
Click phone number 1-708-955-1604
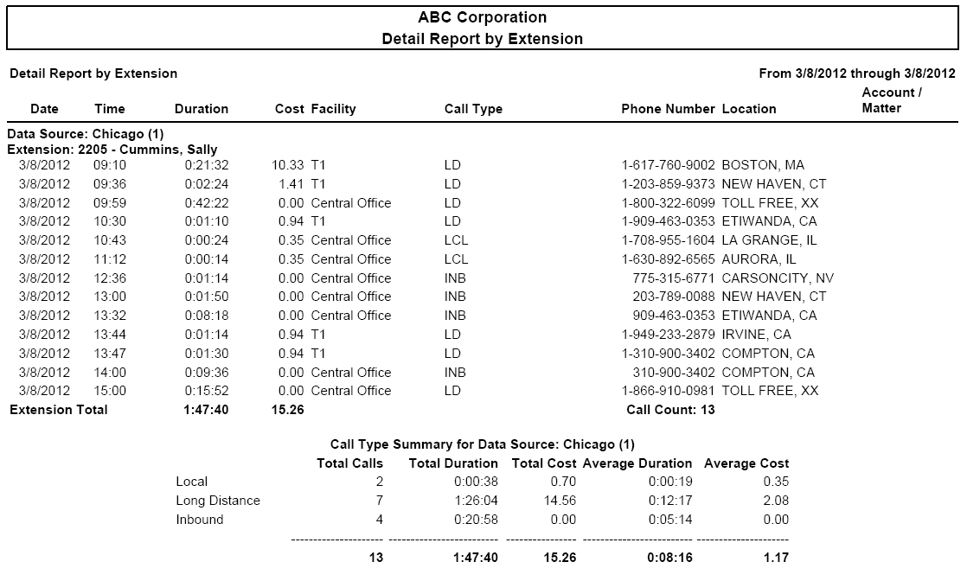coord(668,240)
